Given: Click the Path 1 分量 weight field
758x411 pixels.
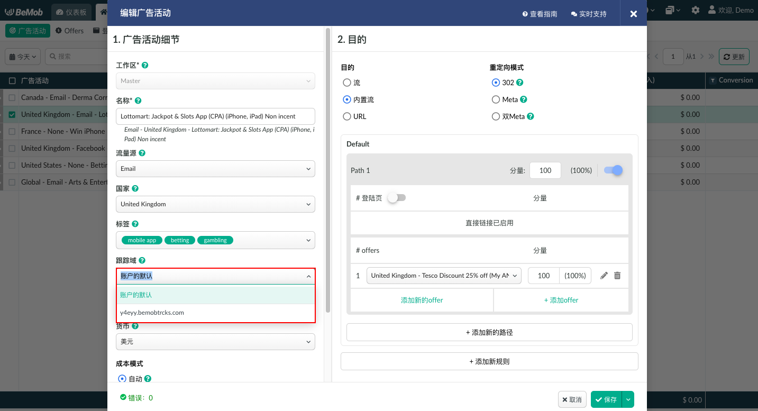Looking at the screenshot, I should [x=545, y=170].
